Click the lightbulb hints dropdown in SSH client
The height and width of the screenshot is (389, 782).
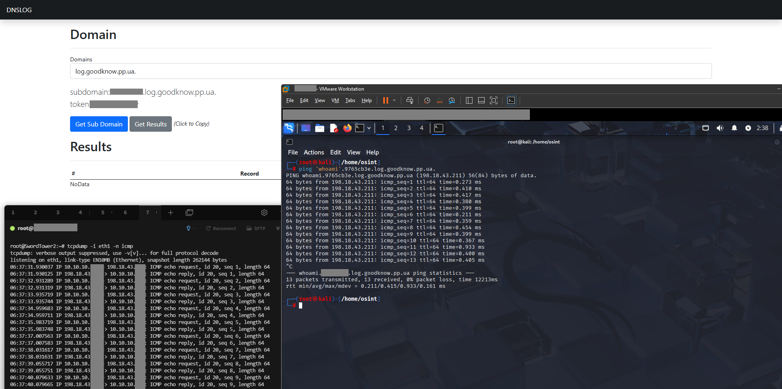pyautogui.click(x=191, y=228)
